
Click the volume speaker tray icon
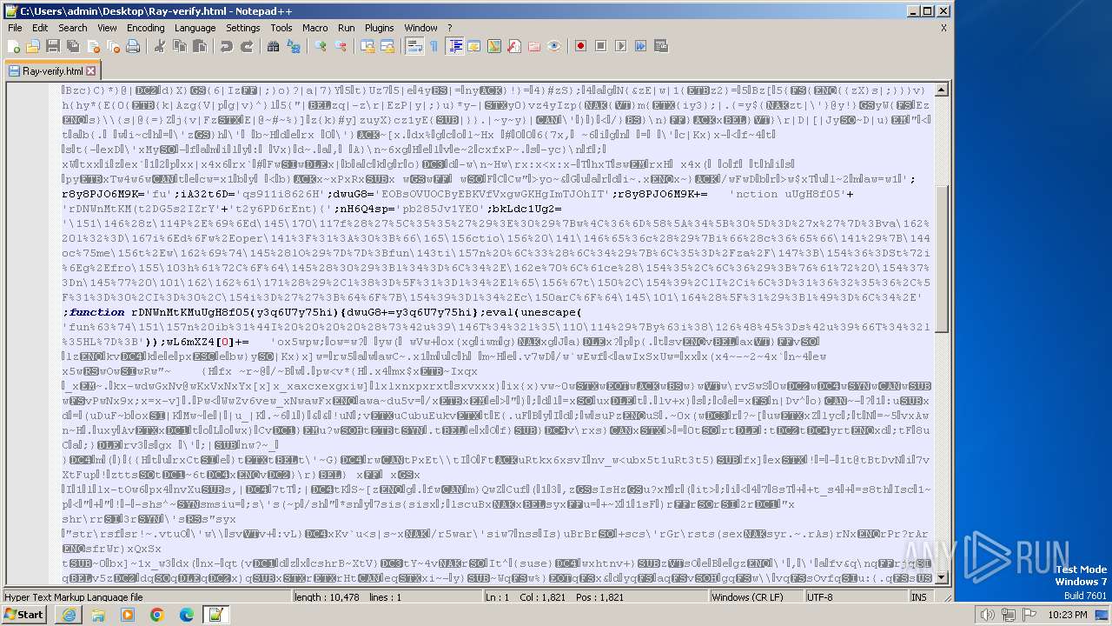coord(989,616)
